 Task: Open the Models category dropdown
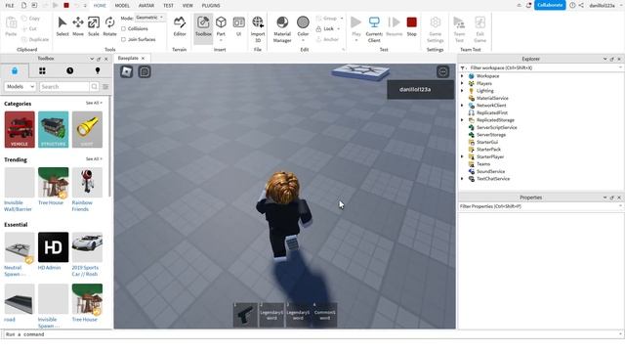click(x=20, y=87)
